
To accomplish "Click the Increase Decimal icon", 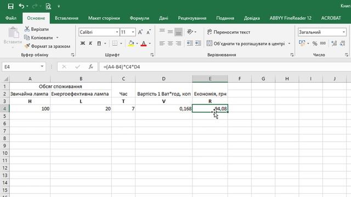I will (334, 43).
